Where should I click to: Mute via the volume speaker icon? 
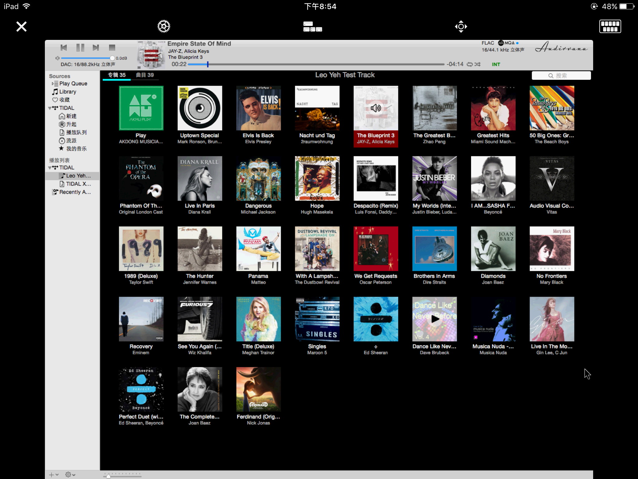[57, 58]
